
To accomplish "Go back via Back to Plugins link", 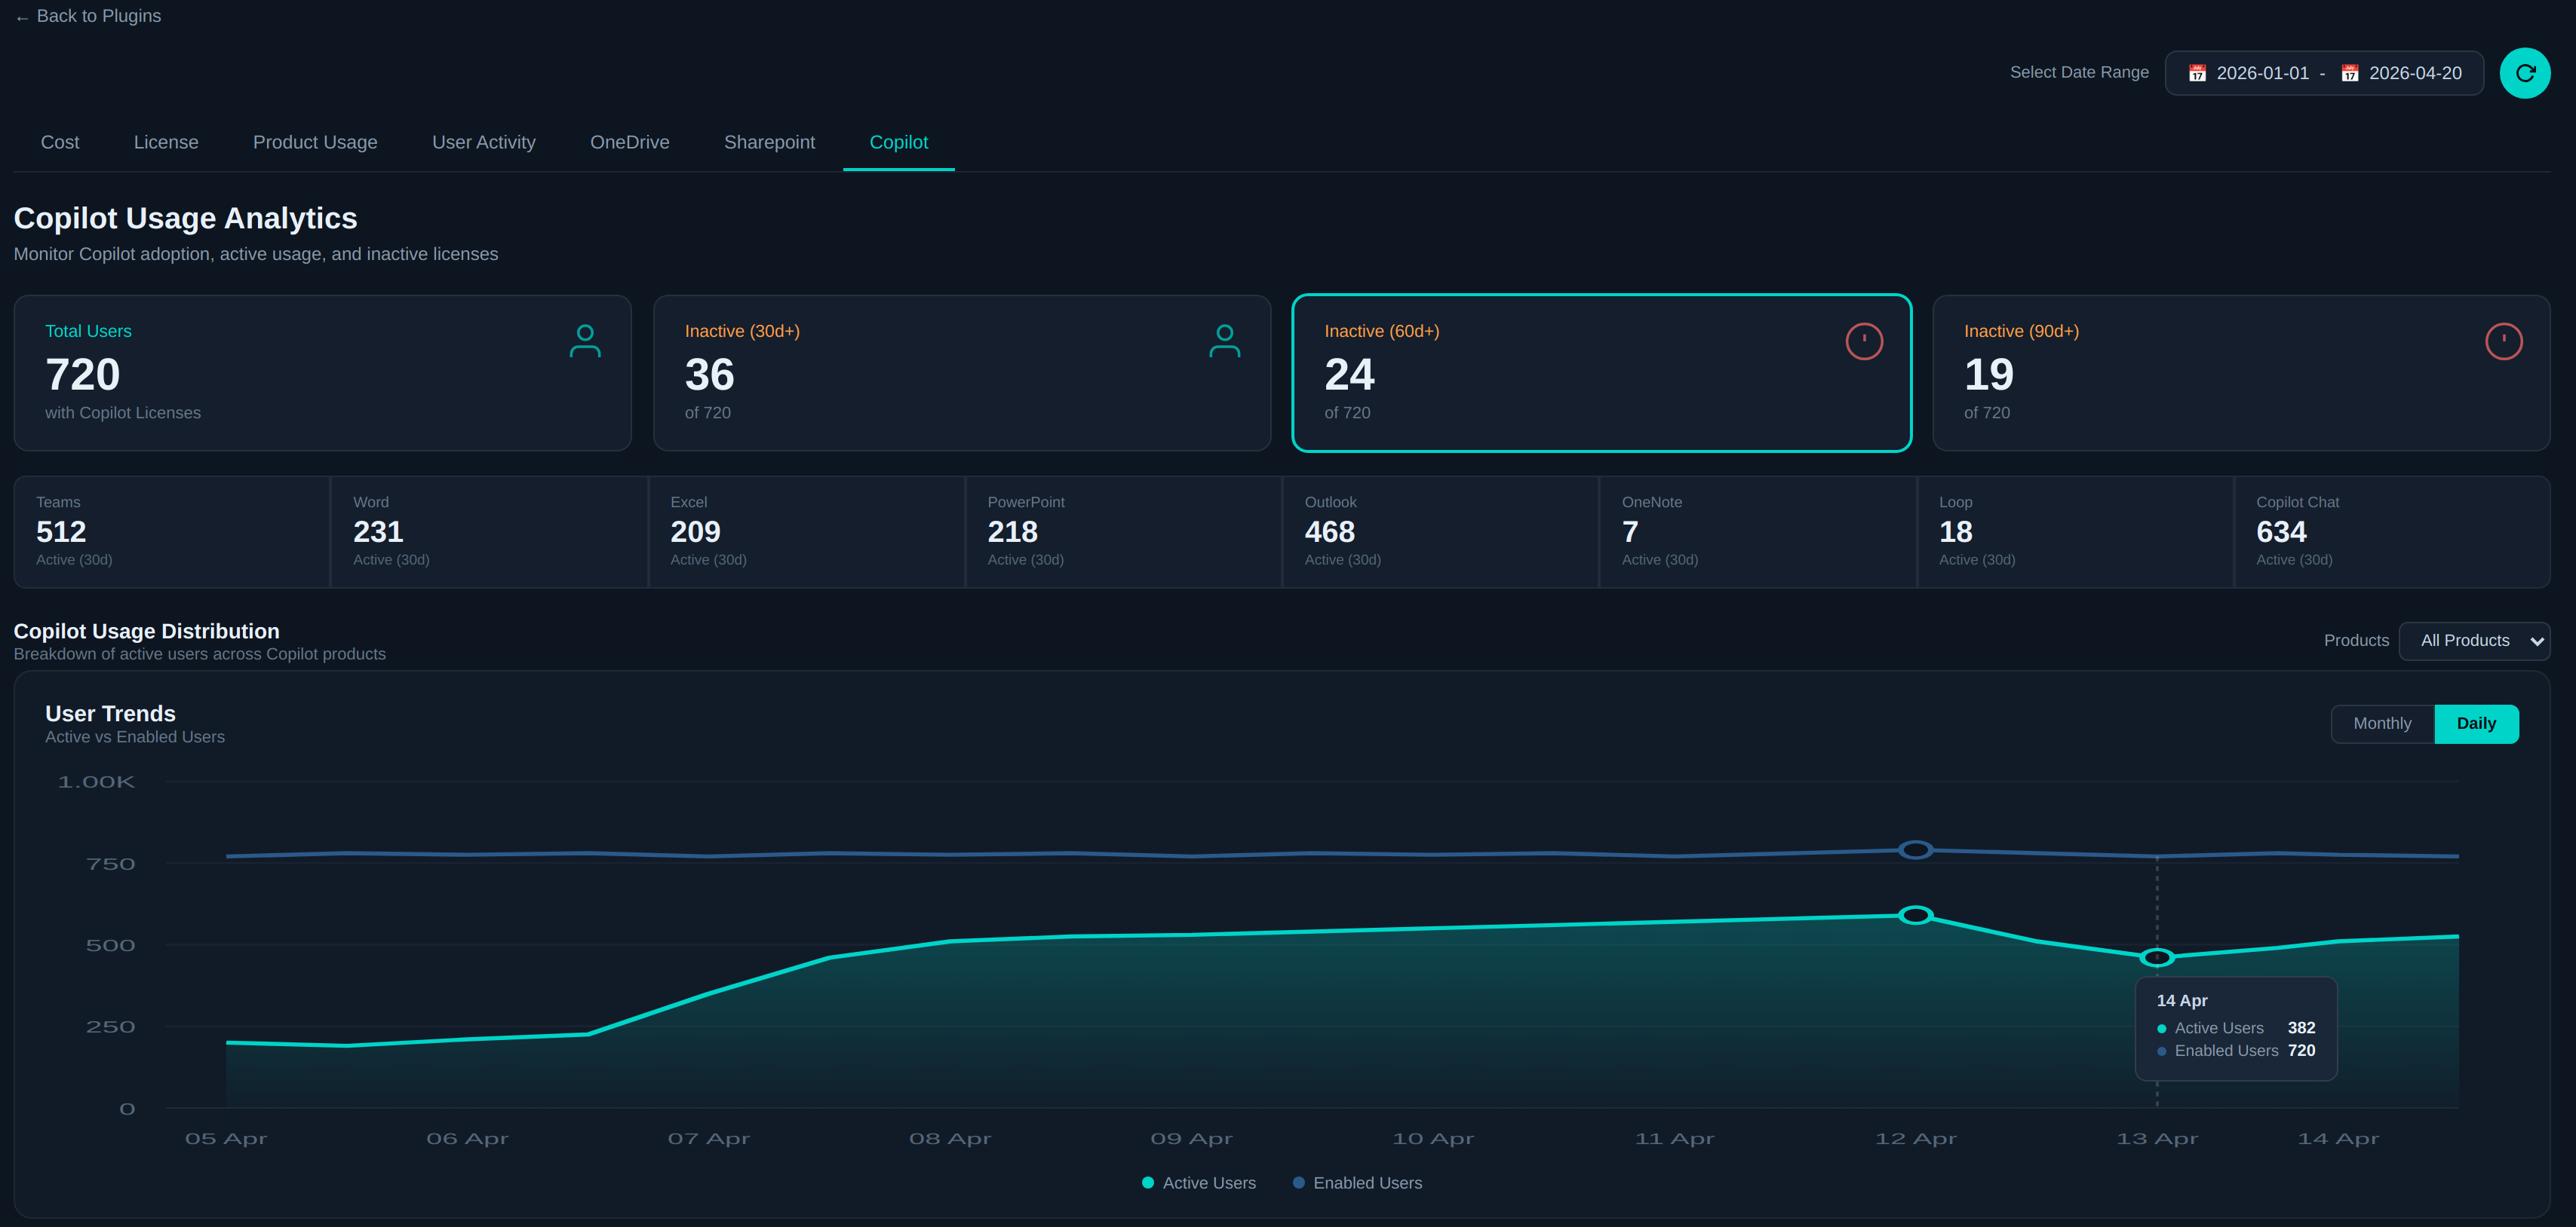I will click(88, 16).
